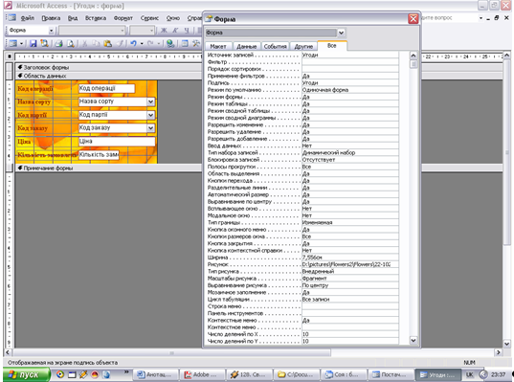Click the Undo arrow icon
The width and height of the screenshot is (514, 382).
[133, 43]
